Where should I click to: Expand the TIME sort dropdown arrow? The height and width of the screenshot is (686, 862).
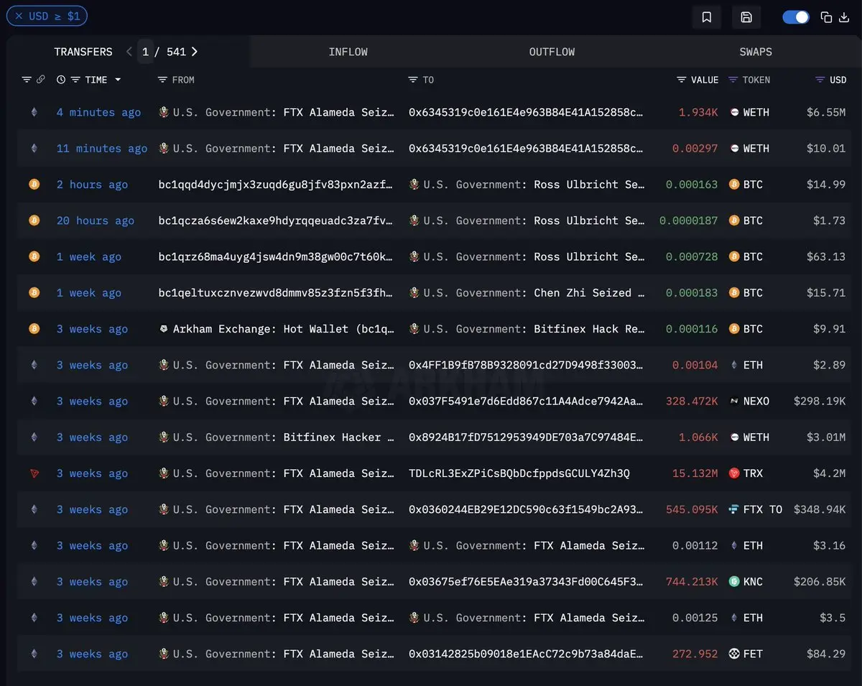(118, 80)
